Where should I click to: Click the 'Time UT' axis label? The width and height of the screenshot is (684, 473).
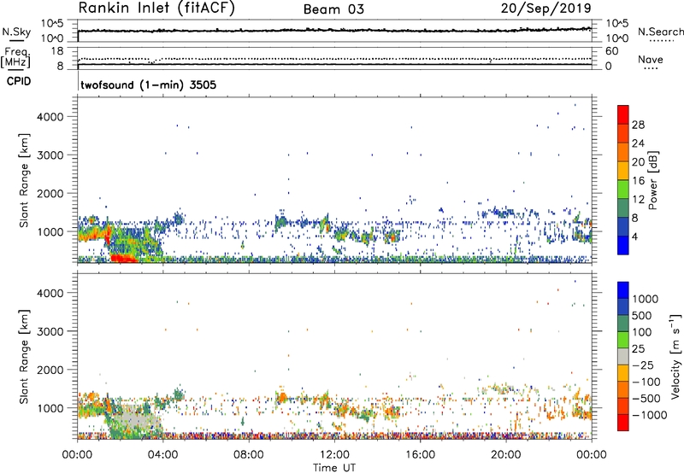pyautogui.click(x=334, y=468)
